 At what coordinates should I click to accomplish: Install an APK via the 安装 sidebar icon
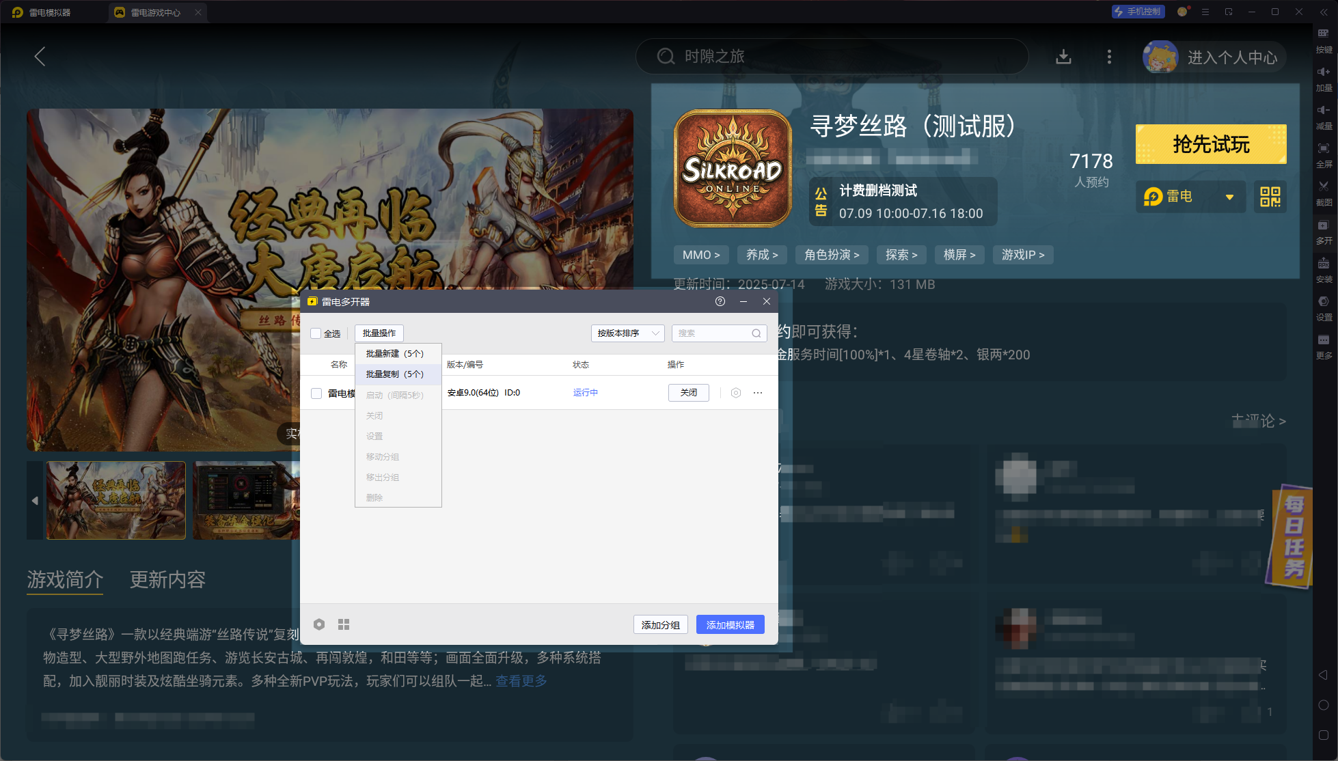click(x=1323, y=271)
